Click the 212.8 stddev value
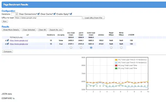The image size is (166, 104). pyautogui.click(x=101, y=44)
